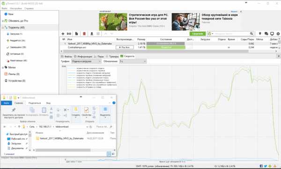Click the red Remove Torrent trash icon
This screenshot has width=281, height=169.
(x=84, y=34)
